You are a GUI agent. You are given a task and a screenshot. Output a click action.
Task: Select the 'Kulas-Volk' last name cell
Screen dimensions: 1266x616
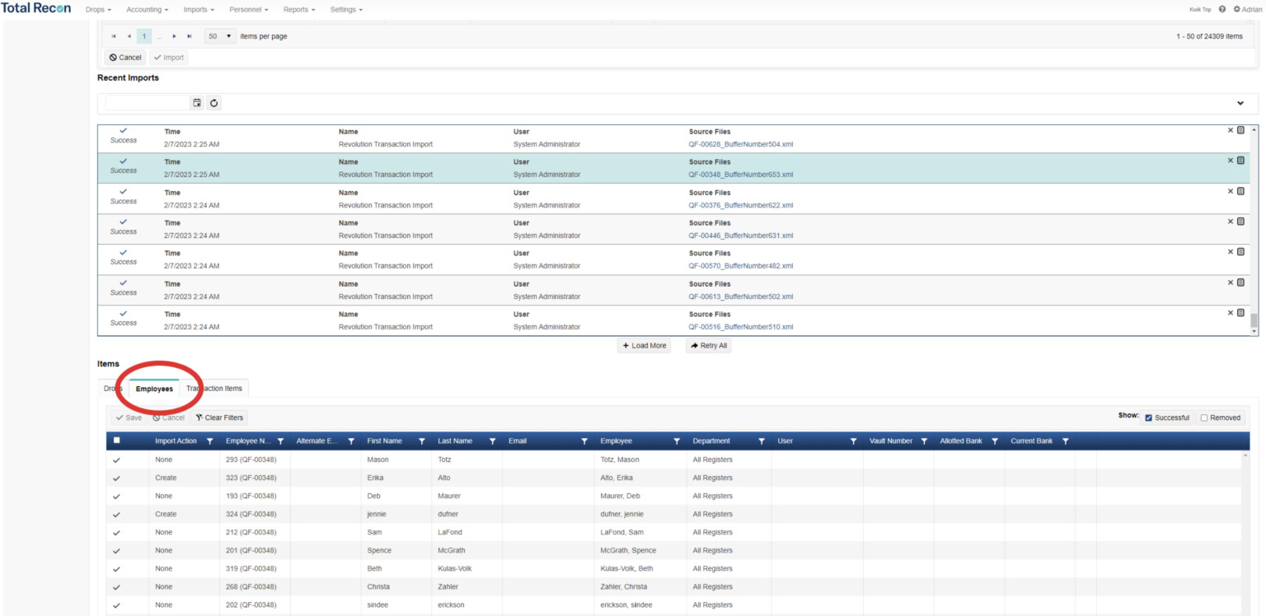coord(467,568)
